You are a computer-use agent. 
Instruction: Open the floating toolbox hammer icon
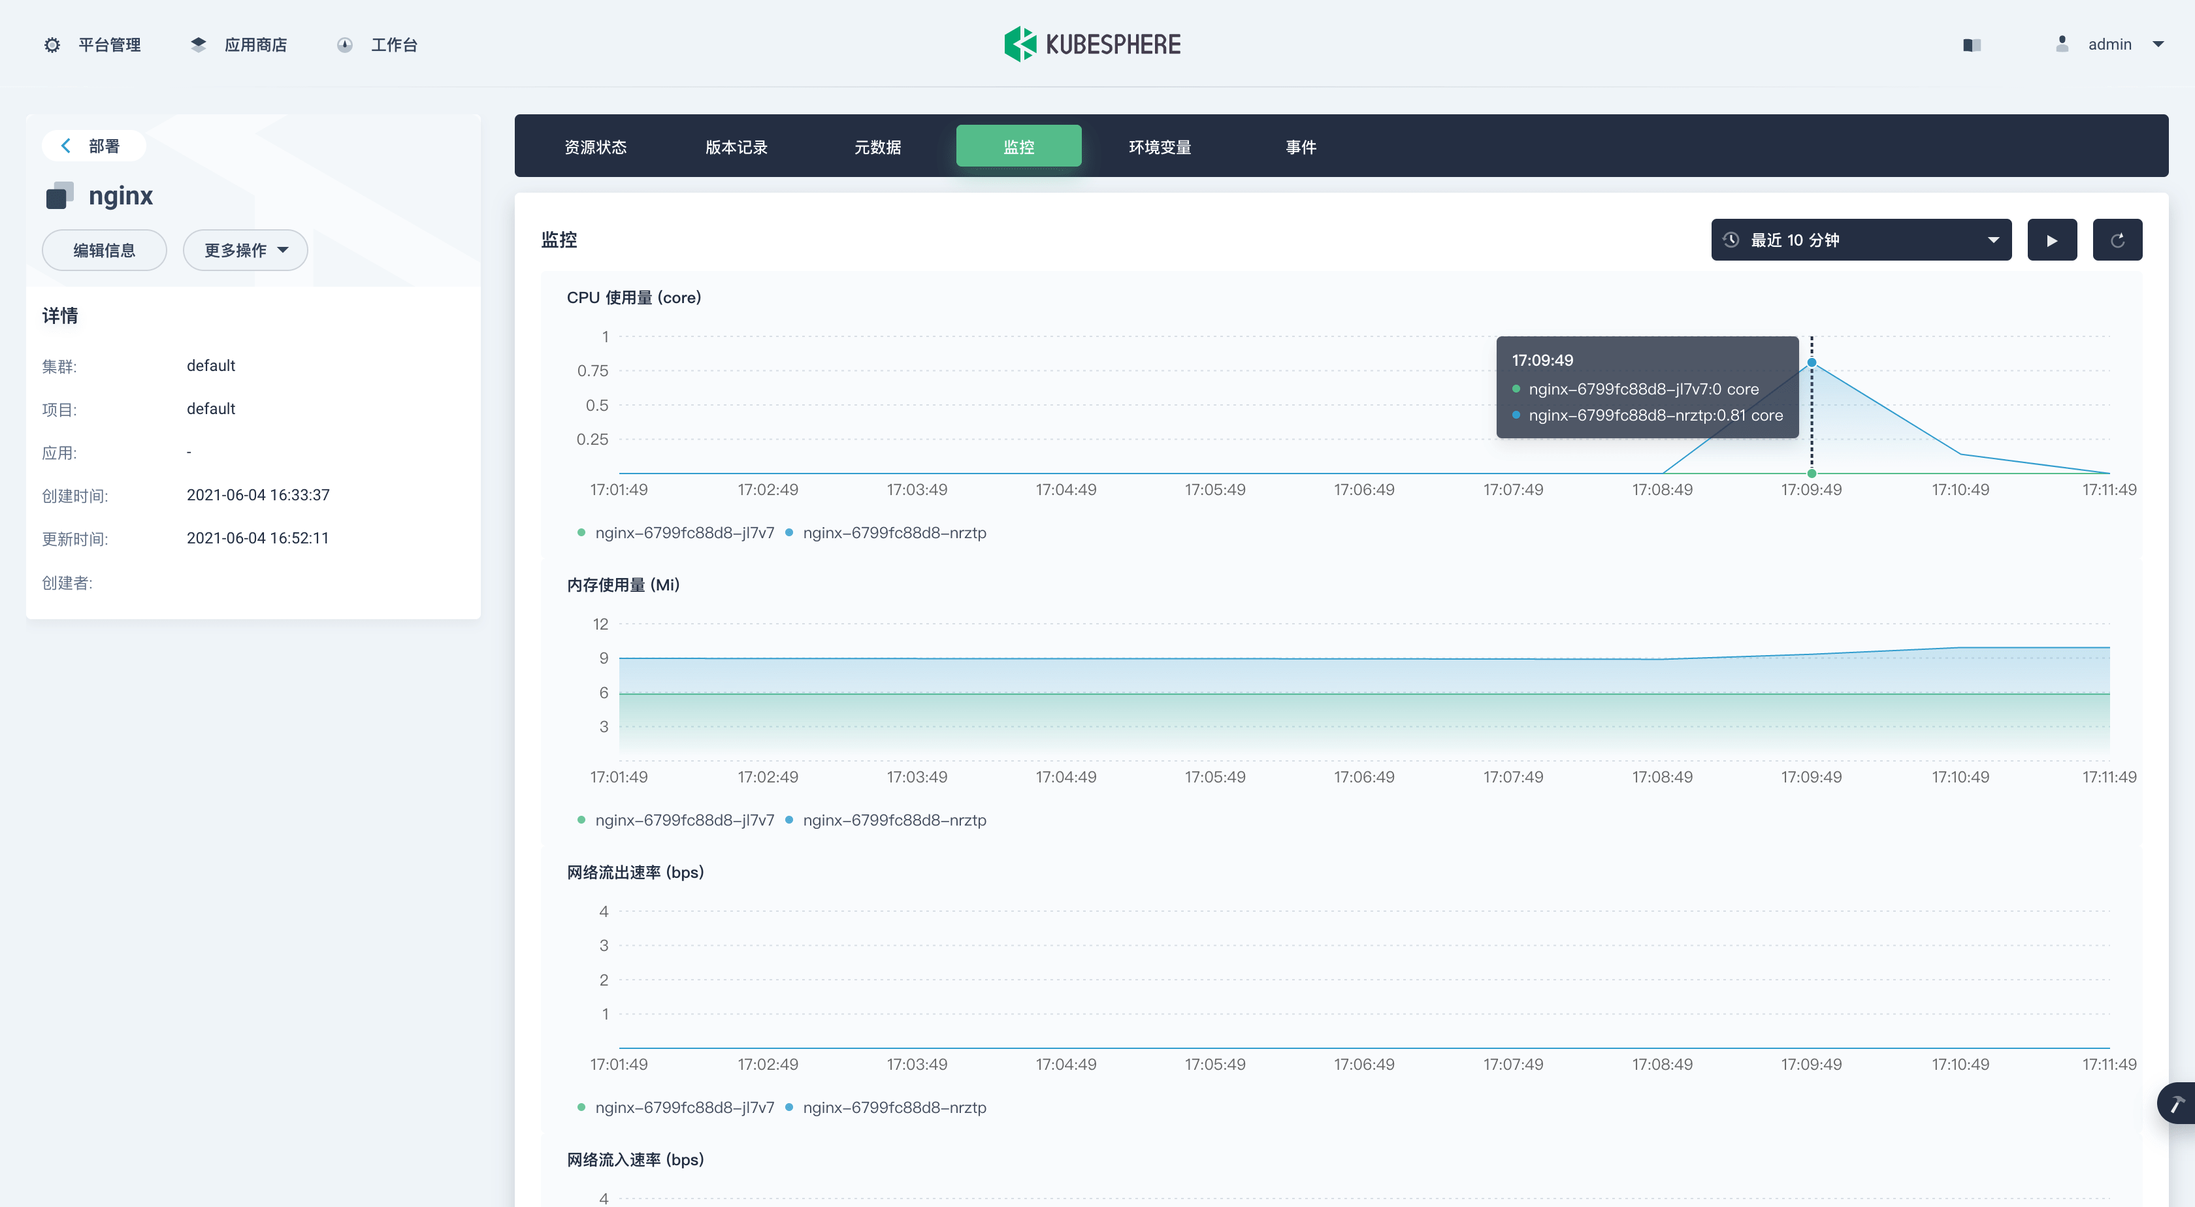coord(2177,1104)
